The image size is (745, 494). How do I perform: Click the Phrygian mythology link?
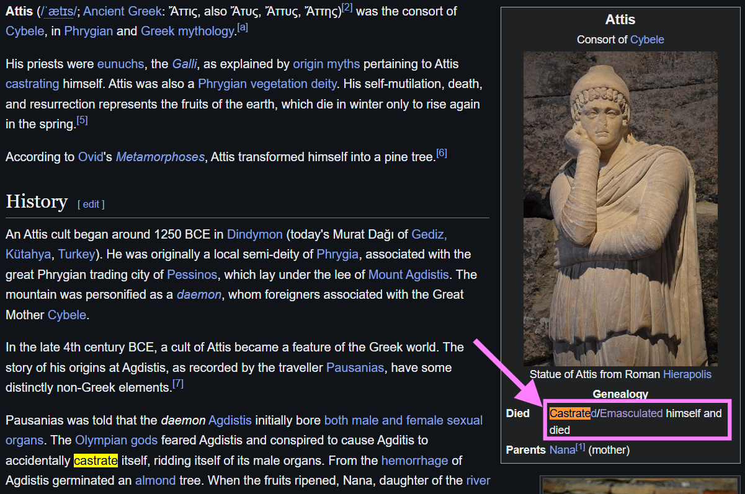click(88, 31)
